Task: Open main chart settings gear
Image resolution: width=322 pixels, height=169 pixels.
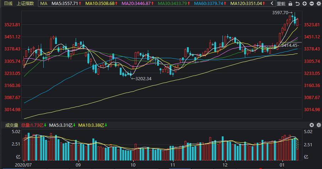Action: coord(318,4)
